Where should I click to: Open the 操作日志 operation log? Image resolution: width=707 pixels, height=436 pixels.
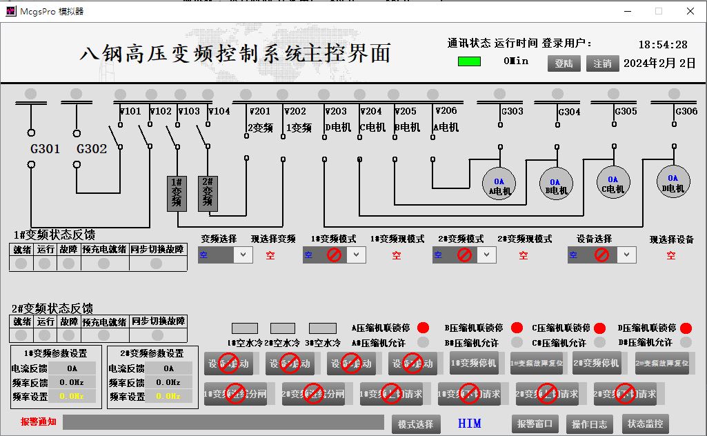589,424
